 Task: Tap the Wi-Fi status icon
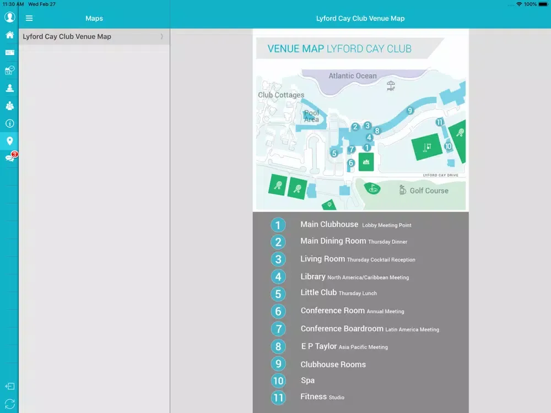pyautogui.click(x=519, y=4)
